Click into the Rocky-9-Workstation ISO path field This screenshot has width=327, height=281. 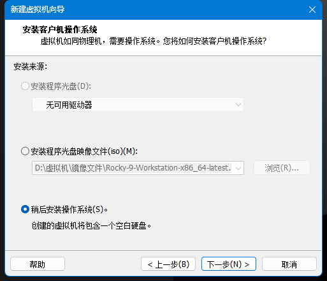133,168
